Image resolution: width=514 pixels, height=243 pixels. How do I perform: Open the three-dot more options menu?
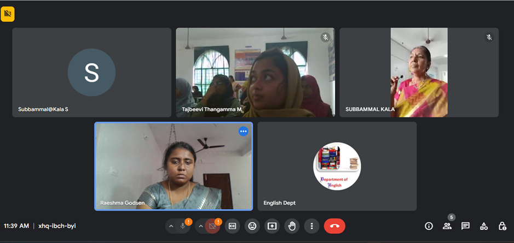click(x=311, y=226)
